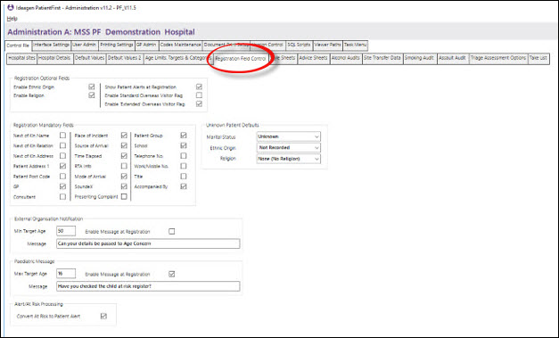Click the Age Concern message field

[148, 243]
